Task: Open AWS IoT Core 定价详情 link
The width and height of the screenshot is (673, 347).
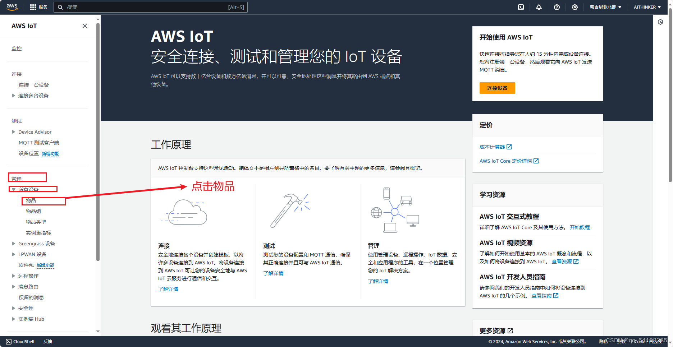Action: [506, 161]
